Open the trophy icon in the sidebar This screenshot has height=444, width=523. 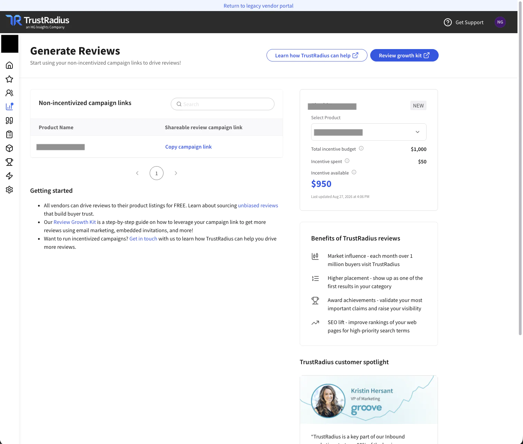tap(9, 162)
